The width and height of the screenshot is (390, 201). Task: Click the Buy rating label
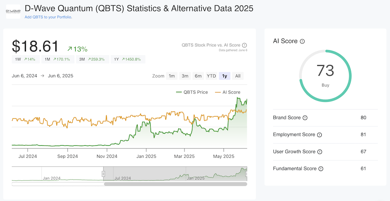point(325,85)
